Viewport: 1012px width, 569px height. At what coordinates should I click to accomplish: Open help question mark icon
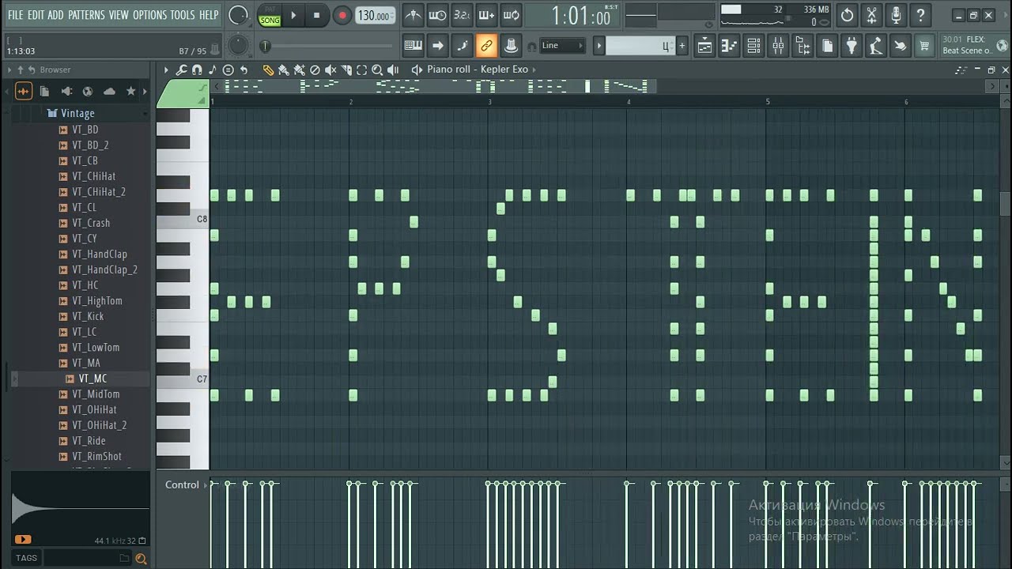[x=920, y=15]
